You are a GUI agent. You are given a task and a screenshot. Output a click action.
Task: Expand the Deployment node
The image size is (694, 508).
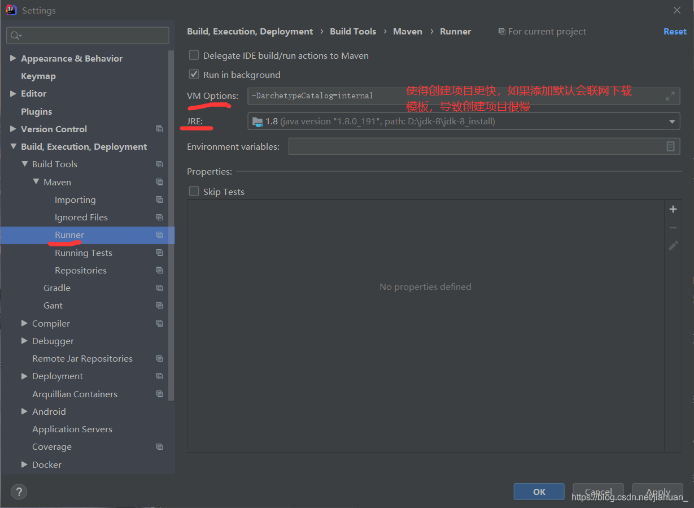tap(24, 376)
